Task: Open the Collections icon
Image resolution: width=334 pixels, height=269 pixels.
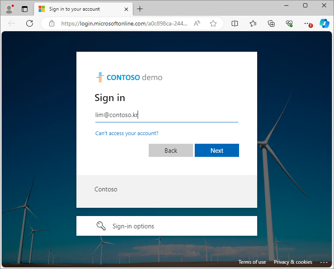Action: [x=271, y=23]
